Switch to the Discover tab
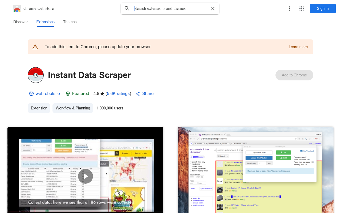 (x=21, y=22)
